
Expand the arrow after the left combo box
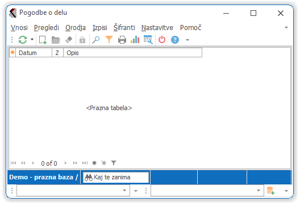pyautogui.click(x=136, y=191)
